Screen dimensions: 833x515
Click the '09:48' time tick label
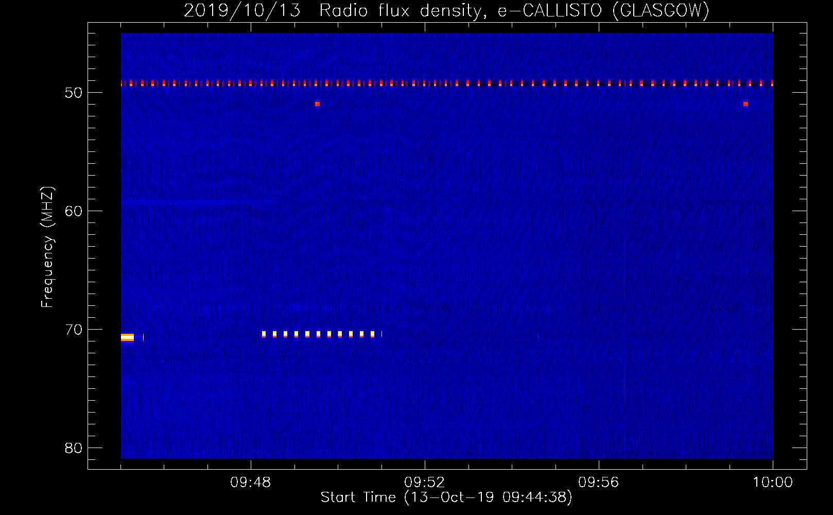click(250, 483)
